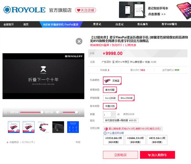Click the price ¥9998.00

[113, 53]
